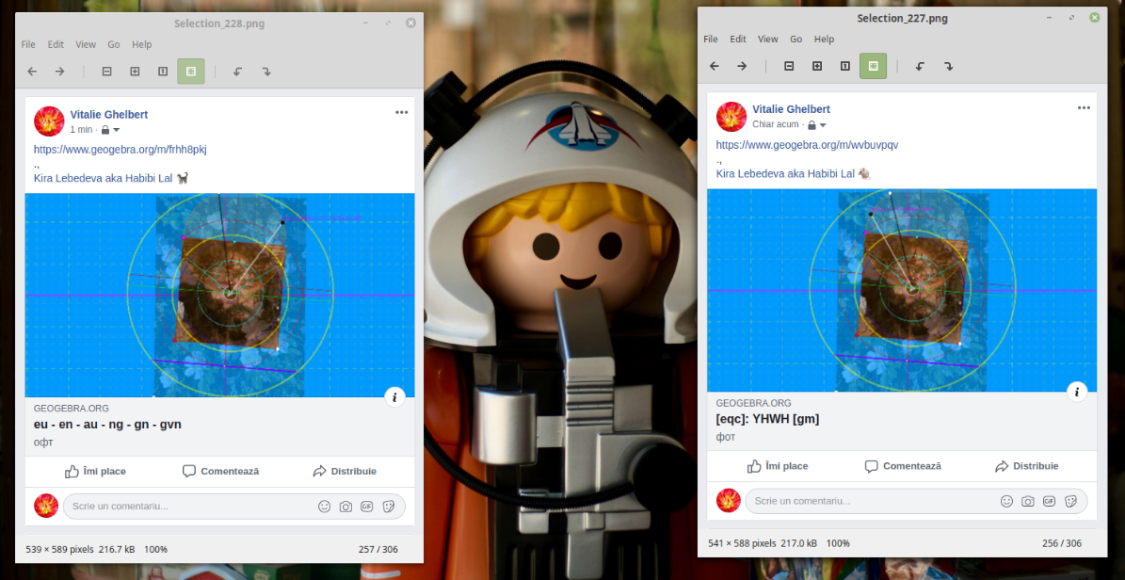Click '256 / 306' counter in status bar
Screen dimensions: 1125x580
point(1062,543)
